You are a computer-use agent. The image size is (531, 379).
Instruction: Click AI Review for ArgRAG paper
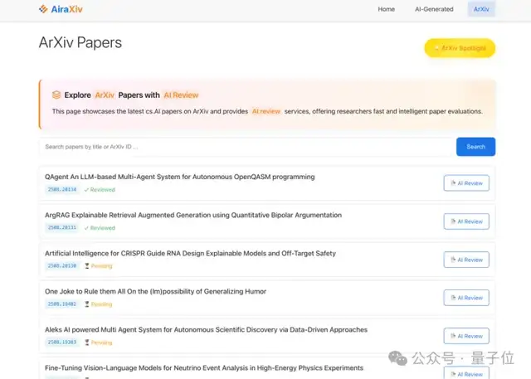click(466, 221)
